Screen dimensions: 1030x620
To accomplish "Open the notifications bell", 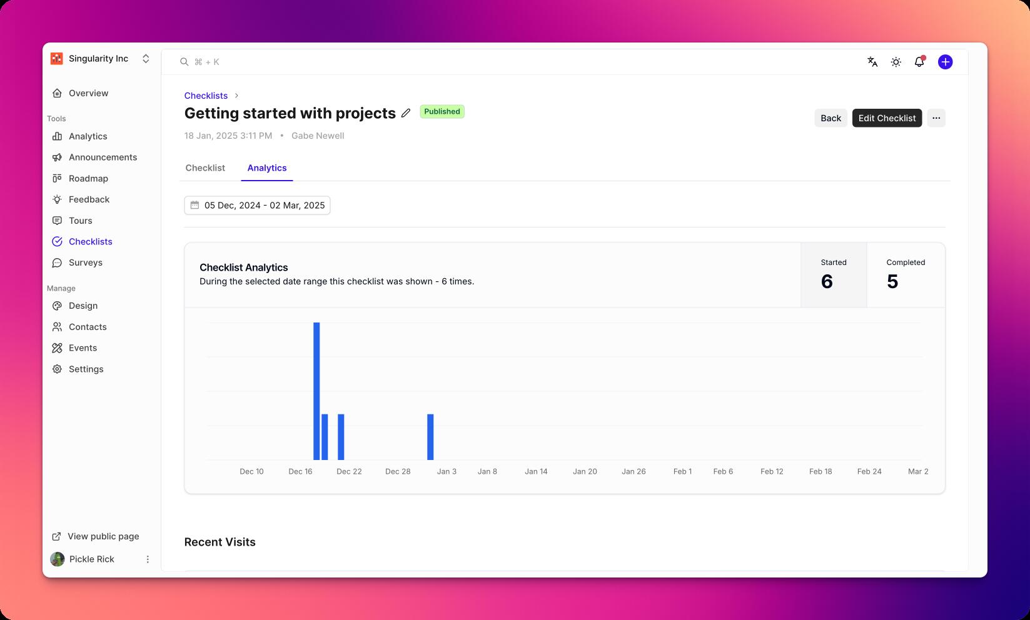I will click(919, 62).
